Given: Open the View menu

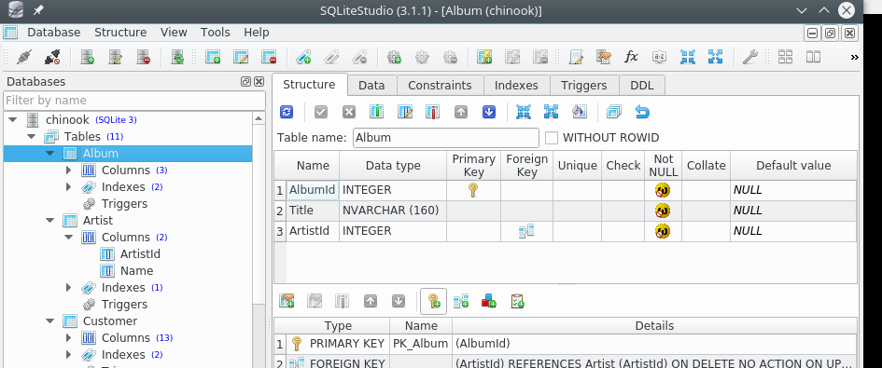Looking at the screenshot, I should [x=174, y=33].
